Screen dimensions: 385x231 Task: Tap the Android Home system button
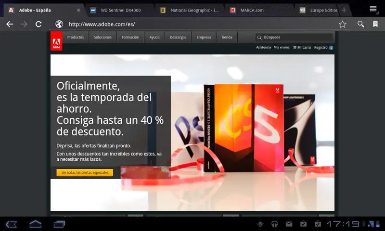[35, 224]
